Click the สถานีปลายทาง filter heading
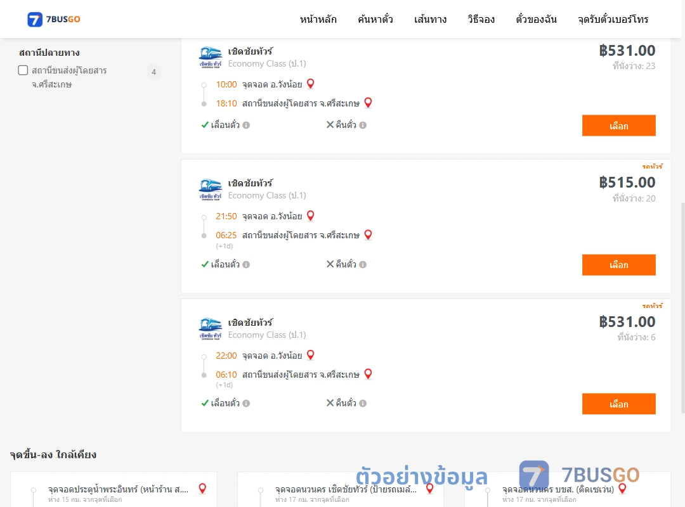Image resolution: width=685 pixels, height=507 pixels. coord(49,53)
